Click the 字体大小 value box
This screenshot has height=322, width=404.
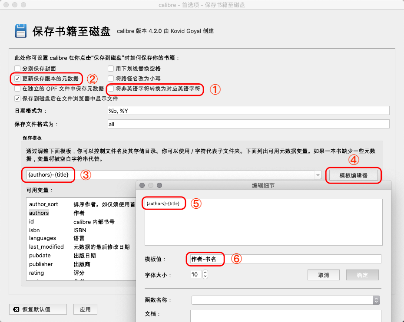click(x=196, y=274)
